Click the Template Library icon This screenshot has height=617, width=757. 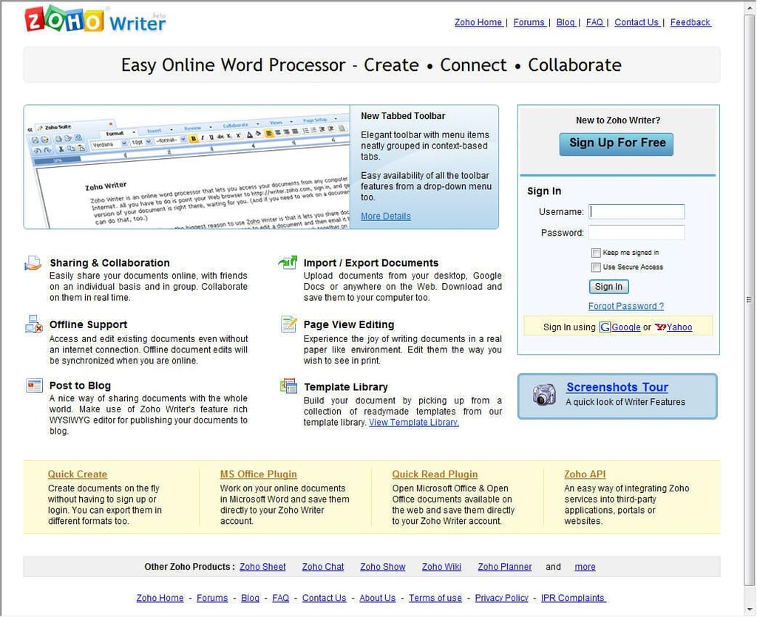[x=288, y=386]
